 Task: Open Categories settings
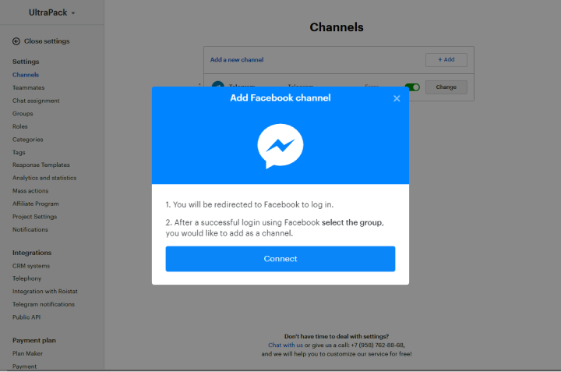[27, 140]
